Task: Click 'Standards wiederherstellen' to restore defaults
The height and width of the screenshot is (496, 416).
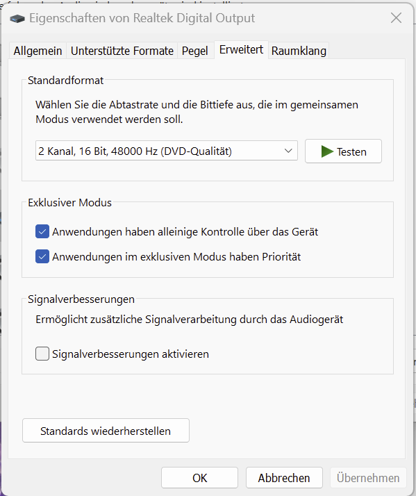Action: click(x=106, y=431)
